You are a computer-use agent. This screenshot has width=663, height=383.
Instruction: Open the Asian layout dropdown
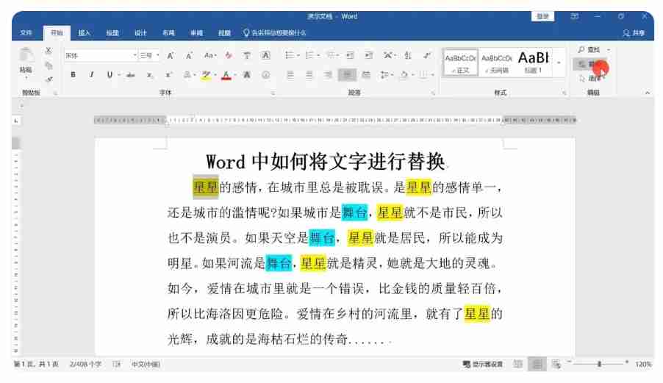390,55
